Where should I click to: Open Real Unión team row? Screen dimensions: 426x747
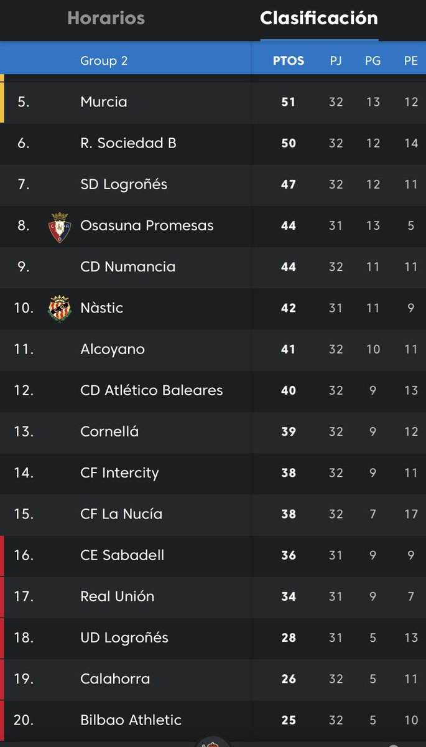[x=213, y=596]
